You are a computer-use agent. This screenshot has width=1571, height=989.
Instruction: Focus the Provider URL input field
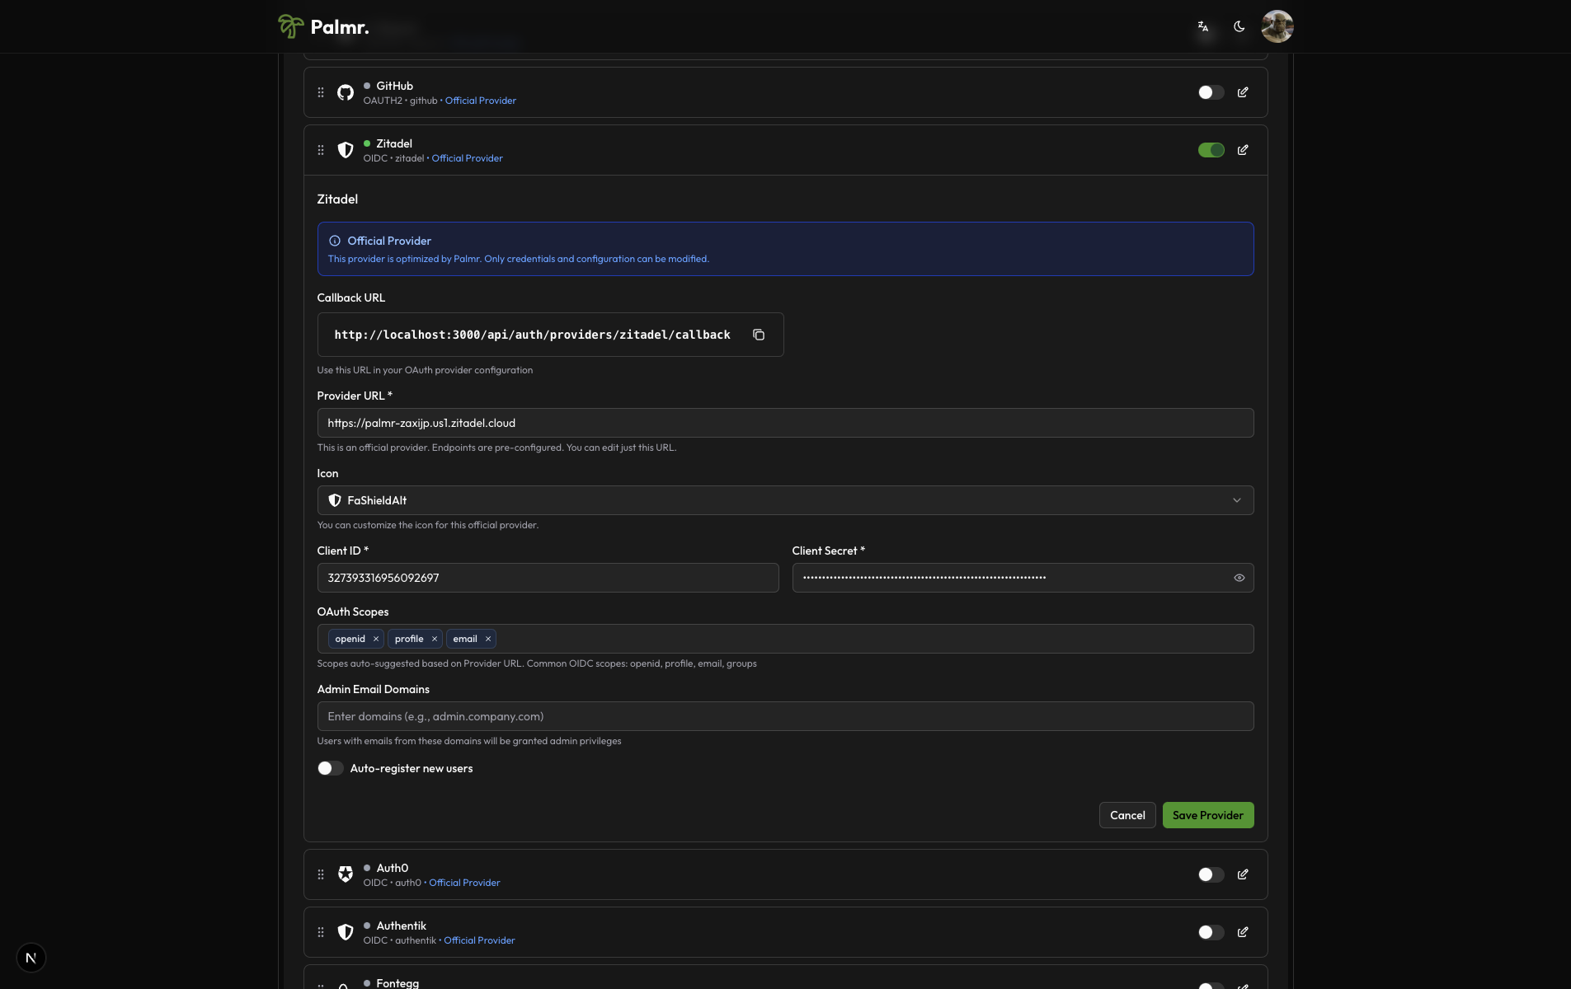tap(785, 423)
